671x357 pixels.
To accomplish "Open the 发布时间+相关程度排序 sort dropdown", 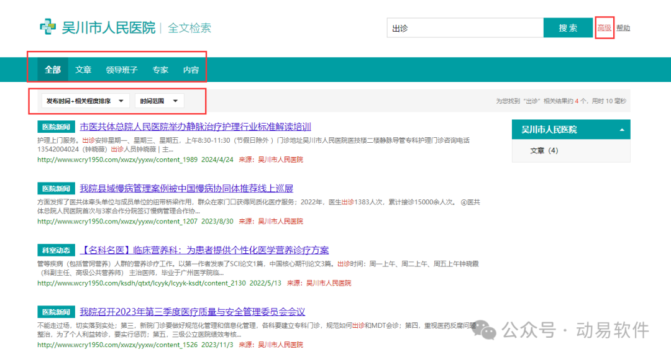I will pyautogui.click(x=85, y=101).
